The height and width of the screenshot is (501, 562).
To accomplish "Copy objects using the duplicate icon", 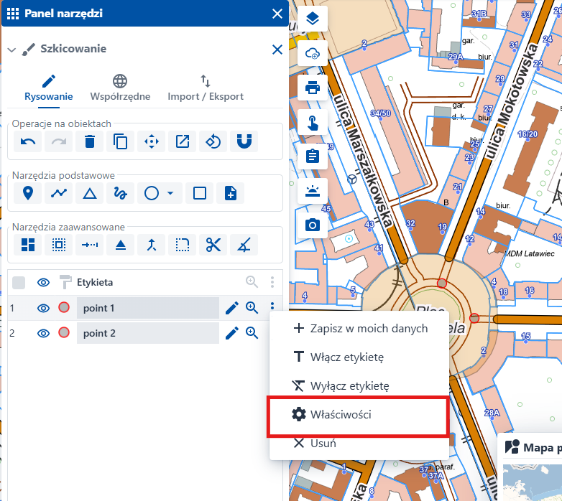I will pyautogui.click(x=121, y=141).
